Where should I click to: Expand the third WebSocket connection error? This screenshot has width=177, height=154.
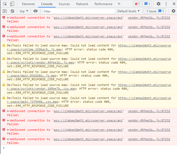(x=8, y=36)
